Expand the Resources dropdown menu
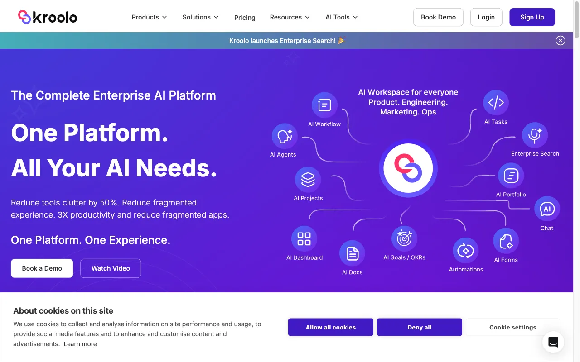This screenshot has height=362, width=580. click(290, 17)
